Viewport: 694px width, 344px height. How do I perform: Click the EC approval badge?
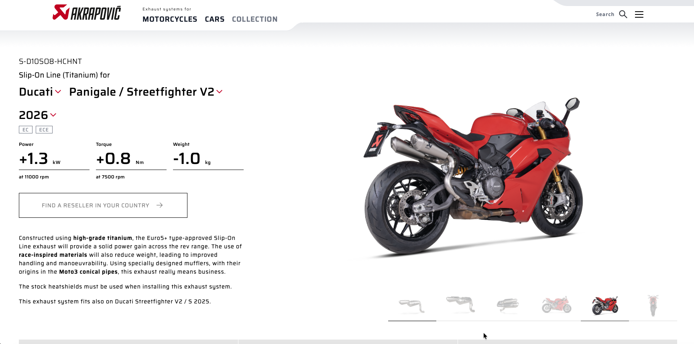click(x=26, y=130)
